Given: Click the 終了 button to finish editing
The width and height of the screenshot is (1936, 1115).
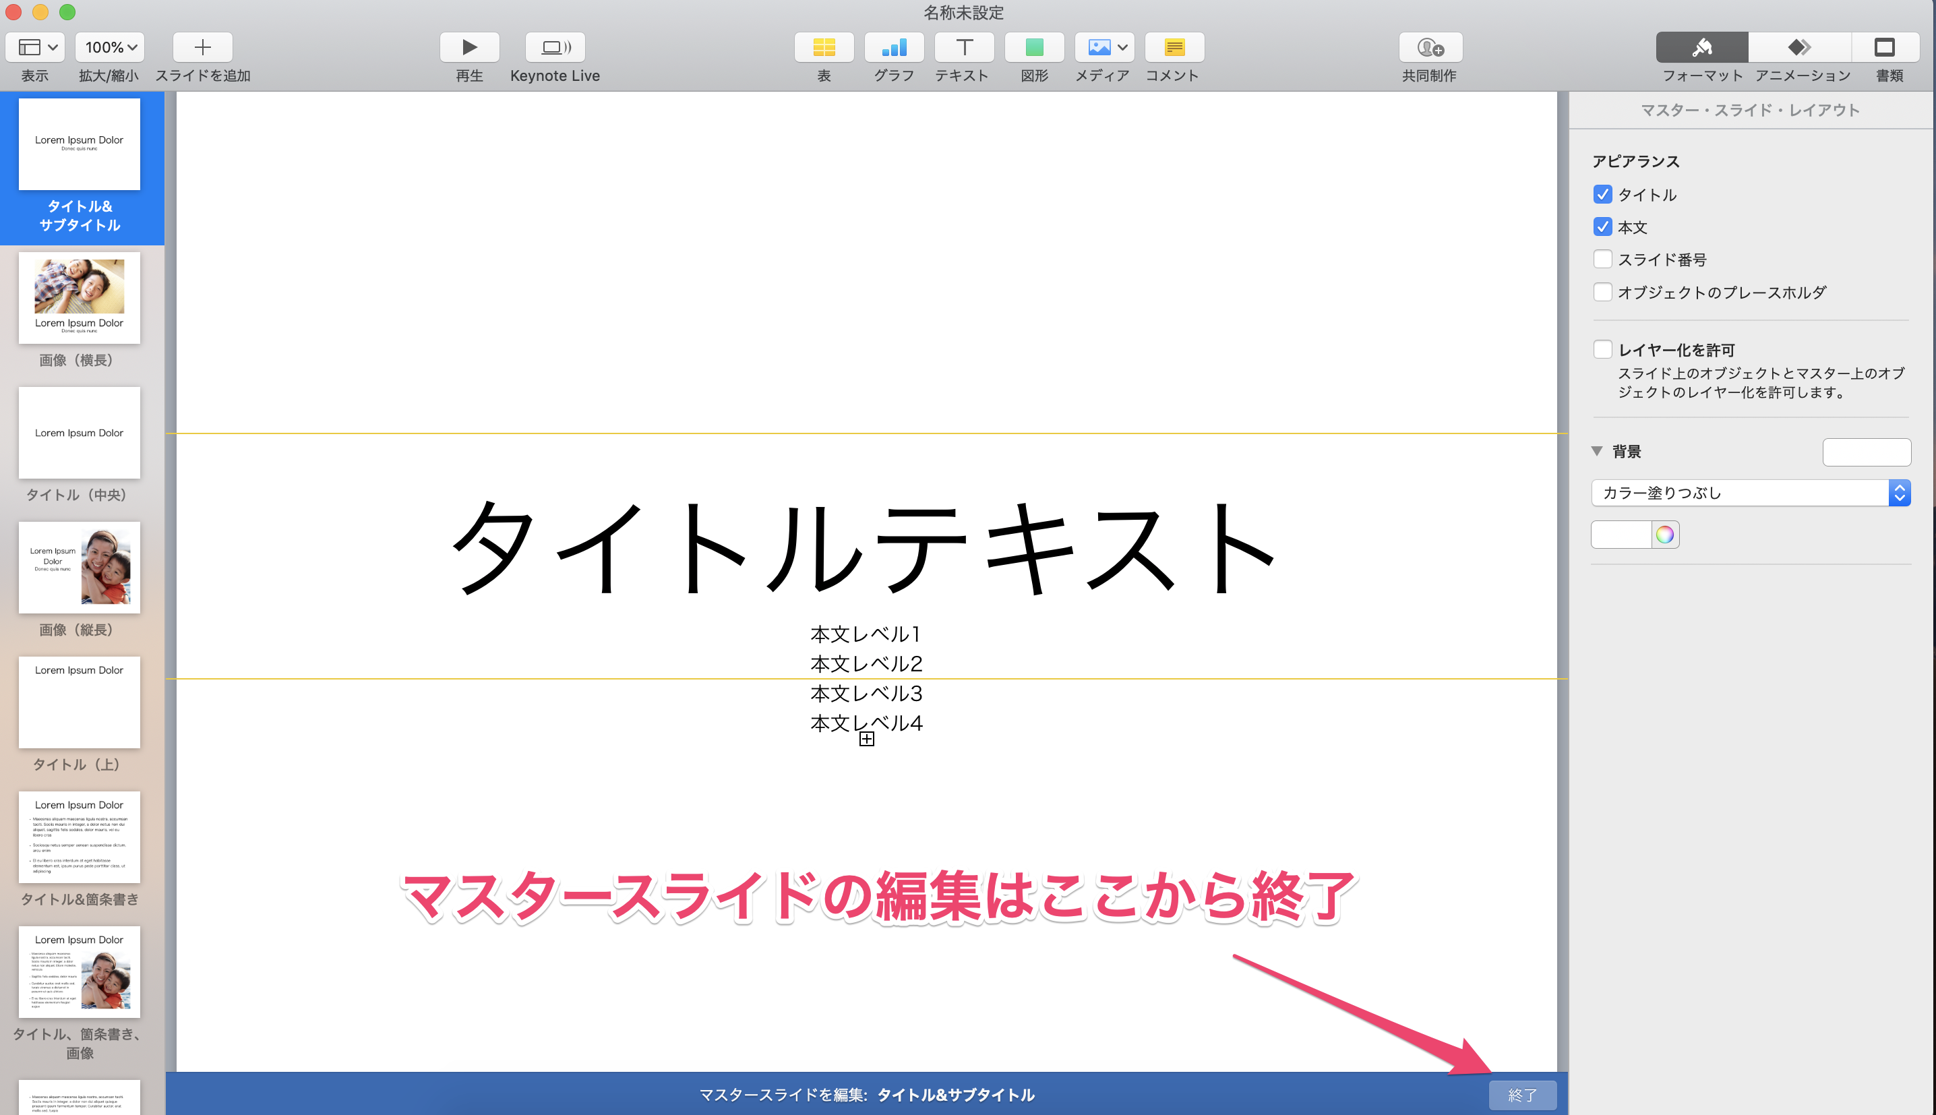Looking at the screenshot, I should pyautogui.click(x=1523, y=1094).
